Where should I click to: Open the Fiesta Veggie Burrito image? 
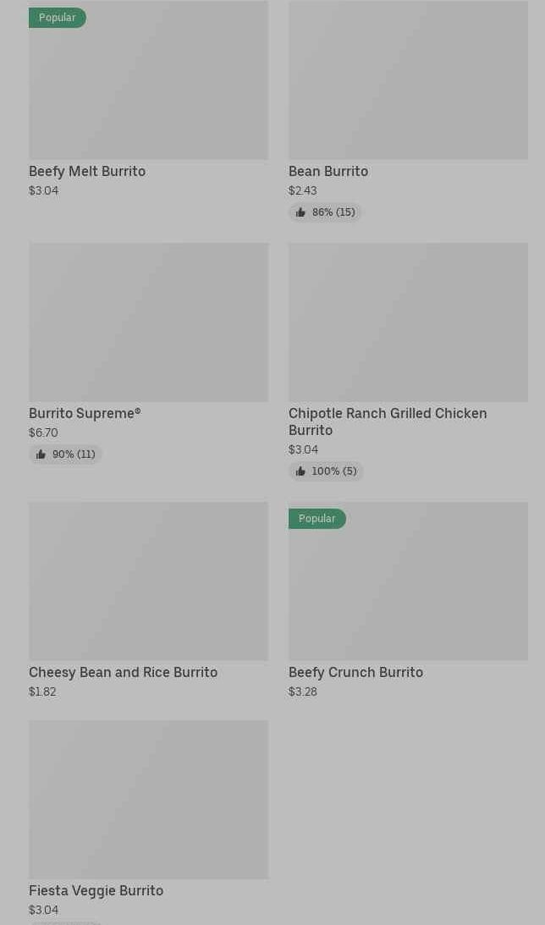pos(148,800)
